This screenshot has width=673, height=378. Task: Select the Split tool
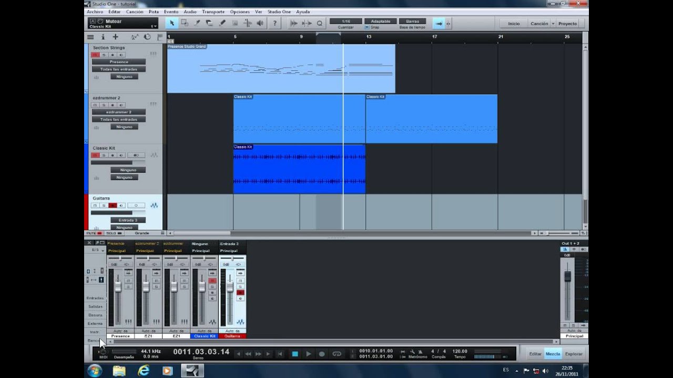tap(197, 23)
